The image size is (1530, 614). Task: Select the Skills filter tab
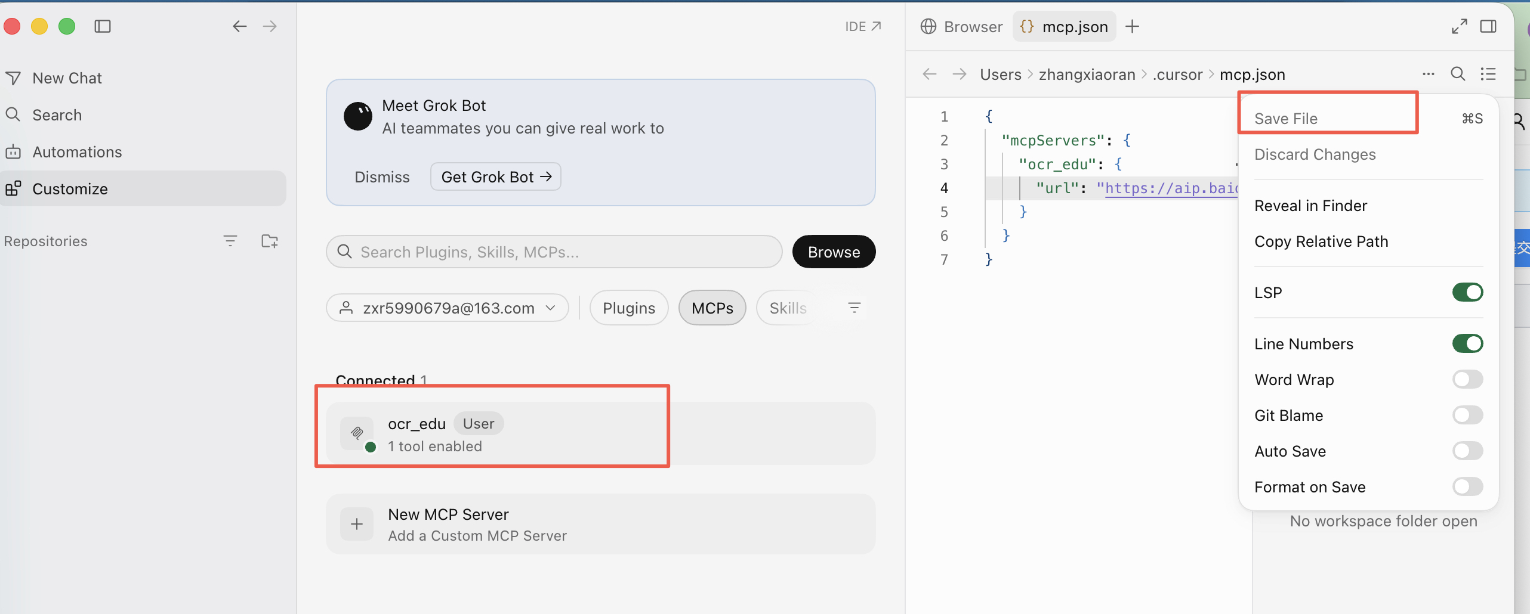788,308
